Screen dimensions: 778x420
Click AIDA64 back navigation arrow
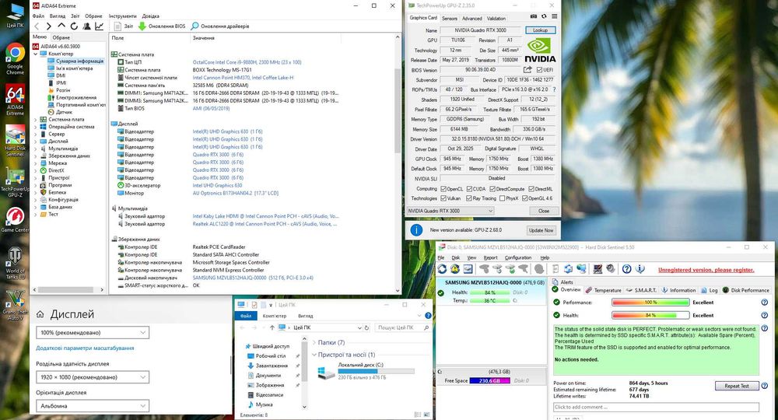[x=37, y=26]
